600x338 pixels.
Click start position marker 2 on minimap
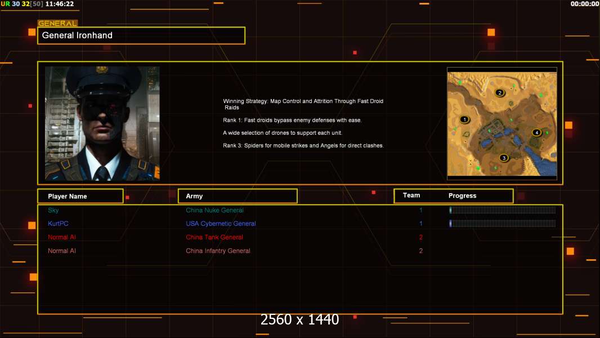coord(499,92)
